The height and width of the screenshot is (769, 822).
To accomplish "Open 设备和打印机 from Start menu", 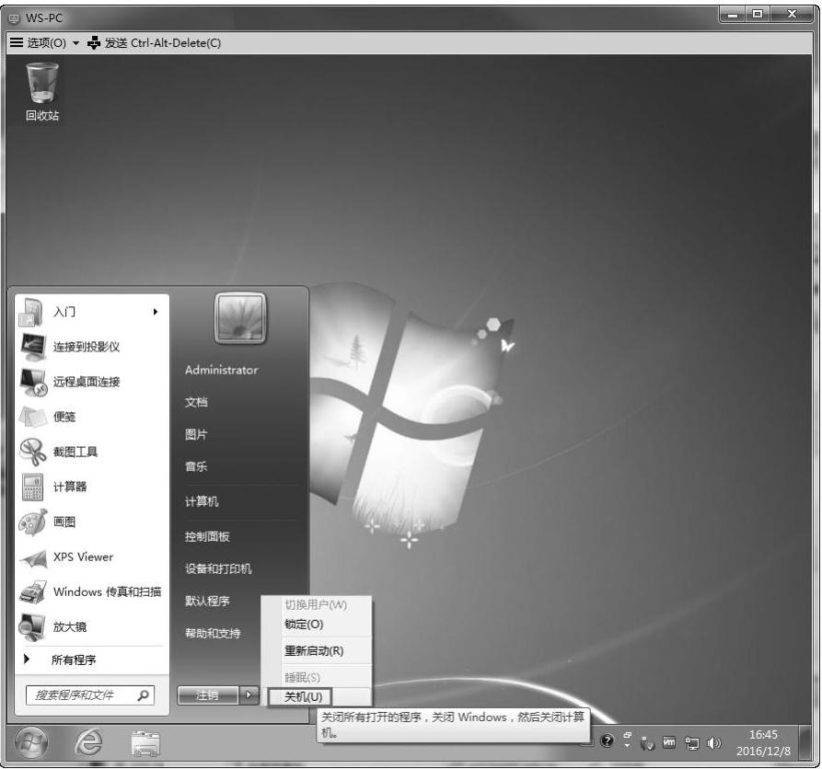I will 218,568.
